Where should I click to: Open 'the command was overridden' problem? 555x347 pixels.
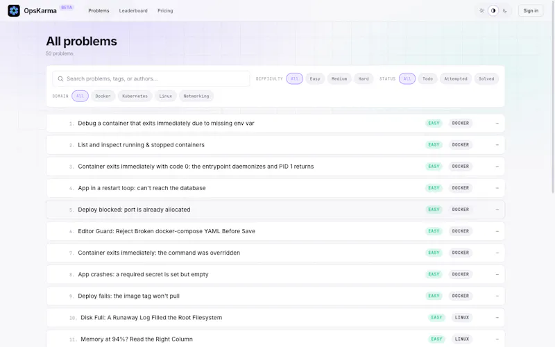pos(275,253)
